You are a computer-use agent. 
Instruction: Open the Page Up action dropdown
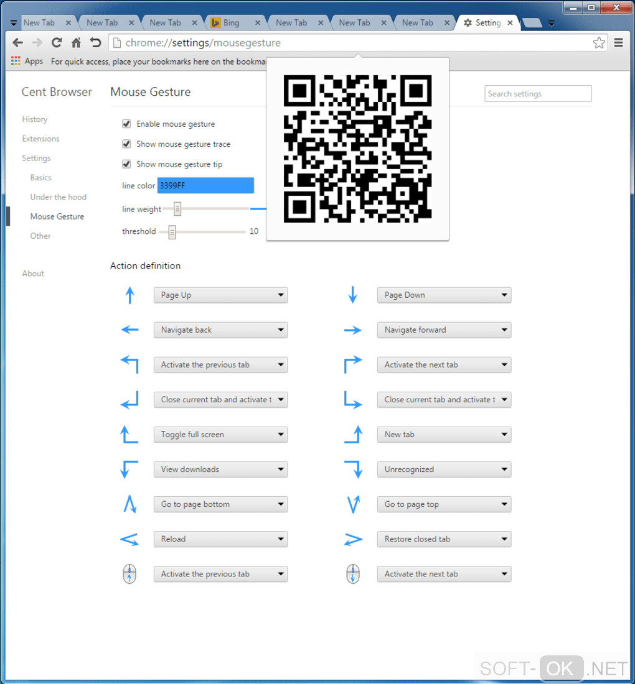(x=220, y=295)
